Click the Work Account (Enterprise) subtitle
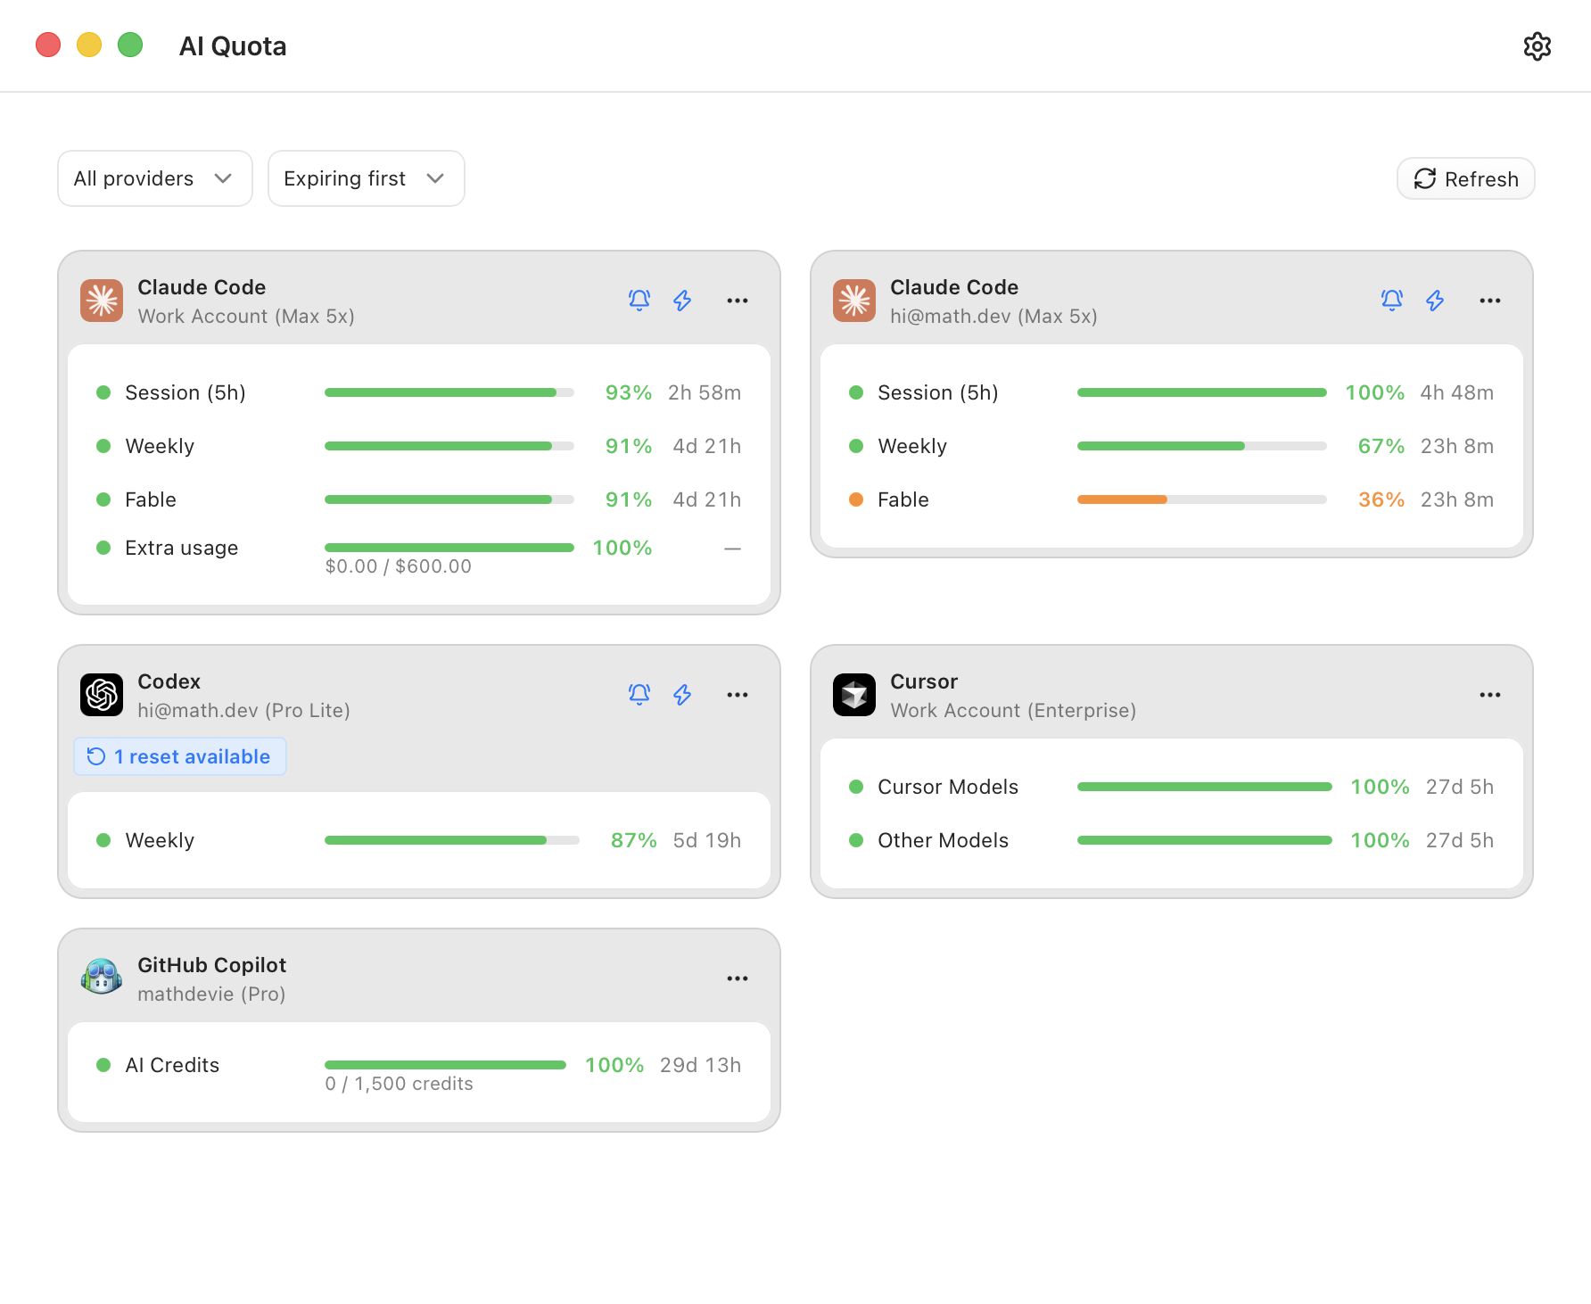Image resolution: width=1591 pixels, height=1304 pixels. tap(1013, 711)
